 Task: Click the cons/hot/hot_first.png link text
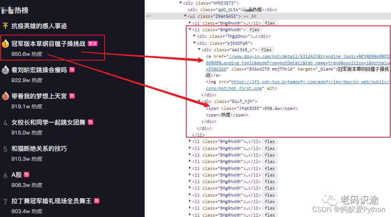pyautogui.click(x=234, y=88)
